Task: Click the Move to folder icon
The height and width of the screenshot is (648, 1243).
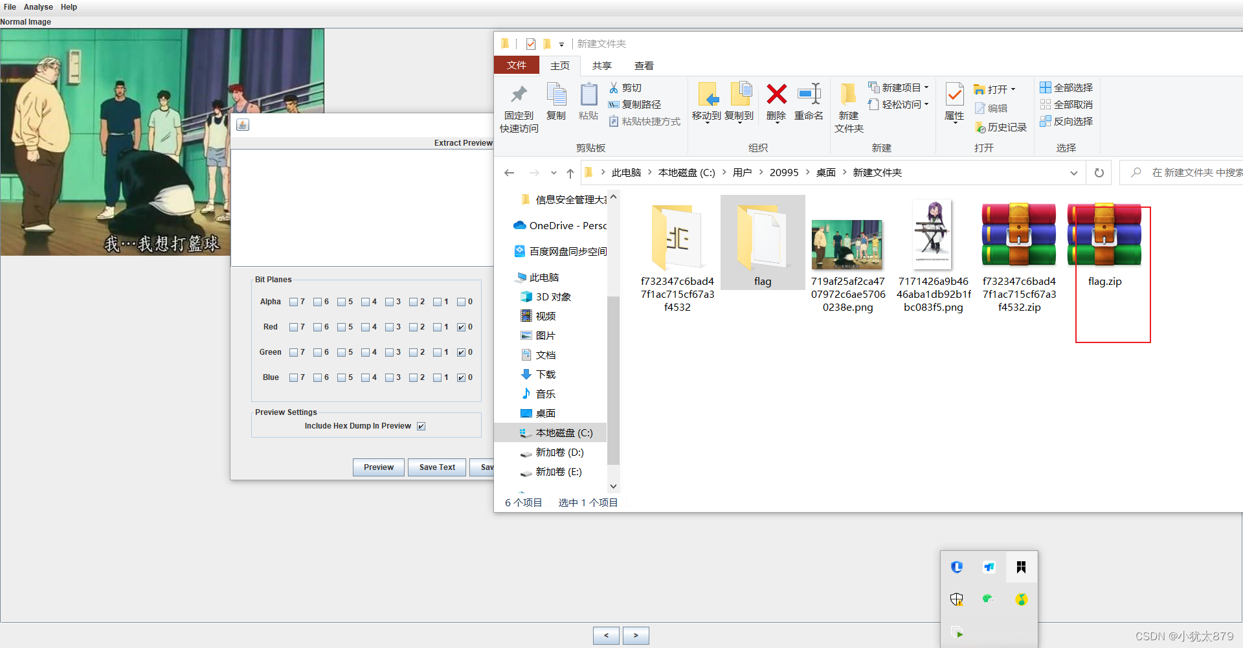Action: click(708, 95)
